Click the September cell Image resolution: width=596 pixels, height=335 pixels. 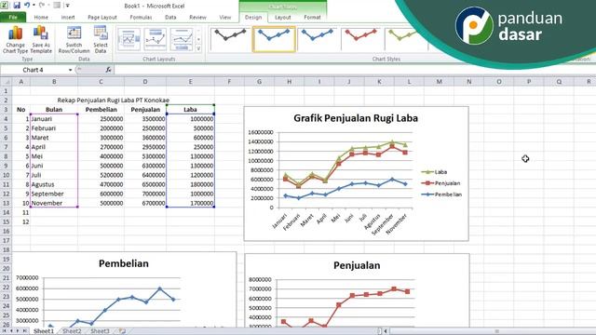[54, 194]
